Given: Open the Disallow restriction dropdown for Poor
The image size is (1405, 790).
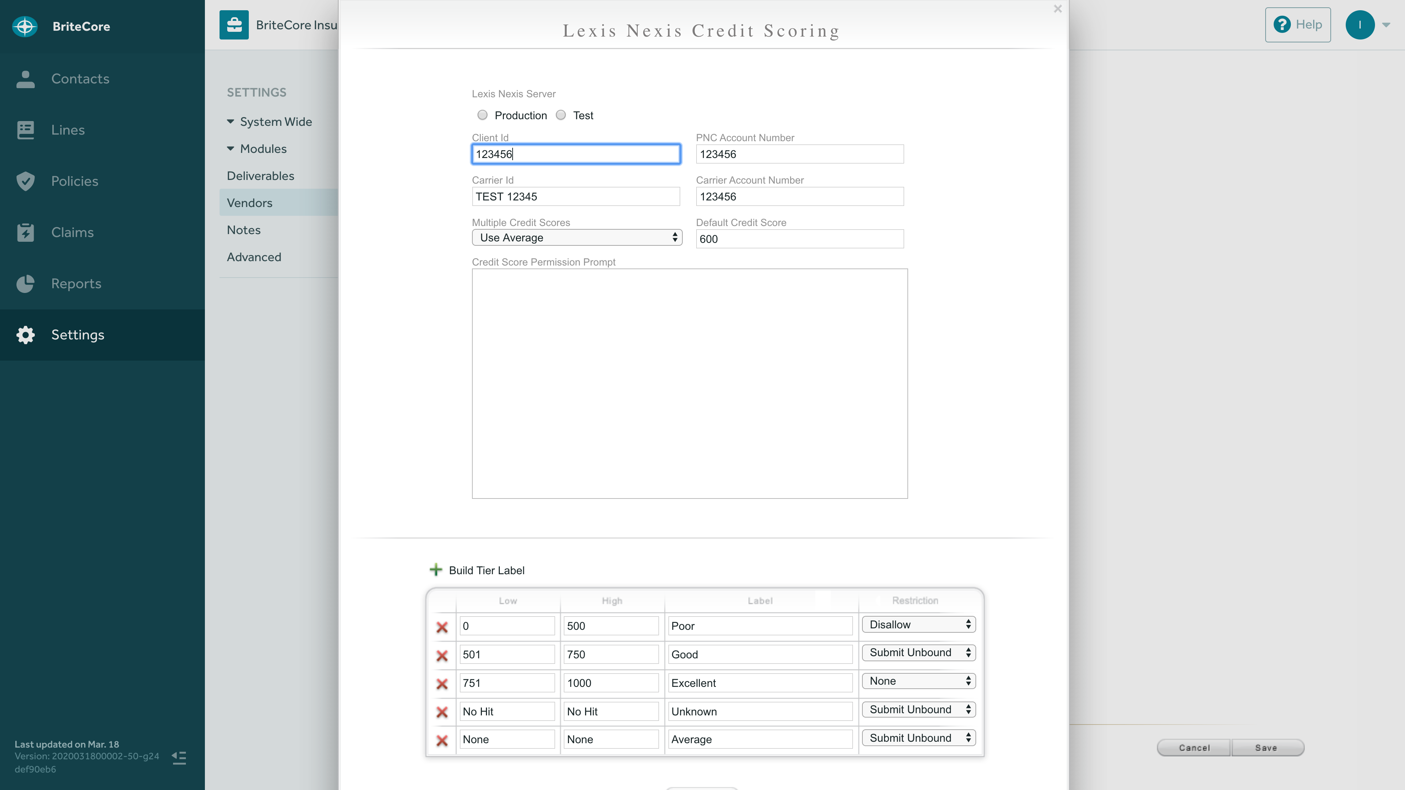Looking at the screenshot, I should [918, 625].
